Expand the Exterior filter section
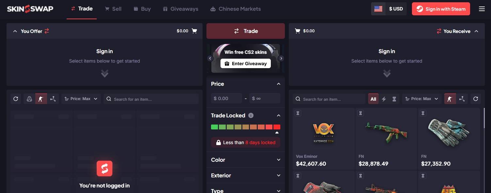This screenshot has width=491, height=193. click(246, 175)
